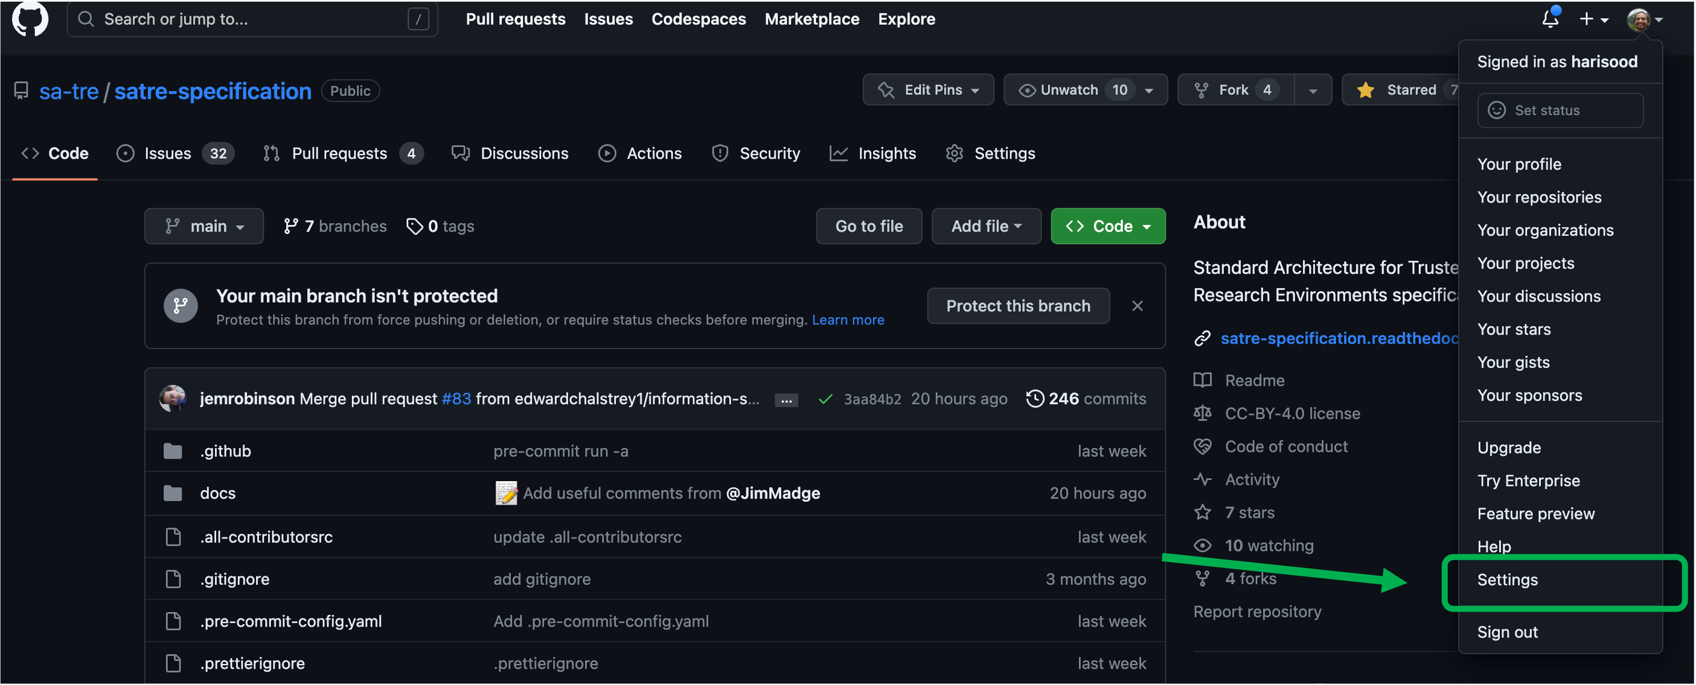1696x685 pixels.
Task: Expand the commit message ellipsis
Action: (786, 400)
